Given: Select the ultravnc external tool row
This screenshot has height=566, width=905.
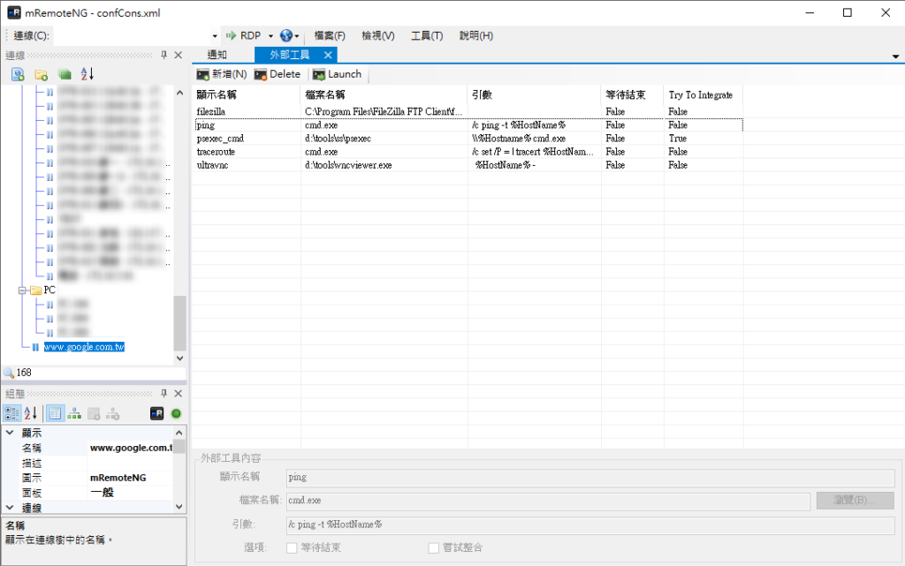Looking at the screenshot, I should (467, 165).
